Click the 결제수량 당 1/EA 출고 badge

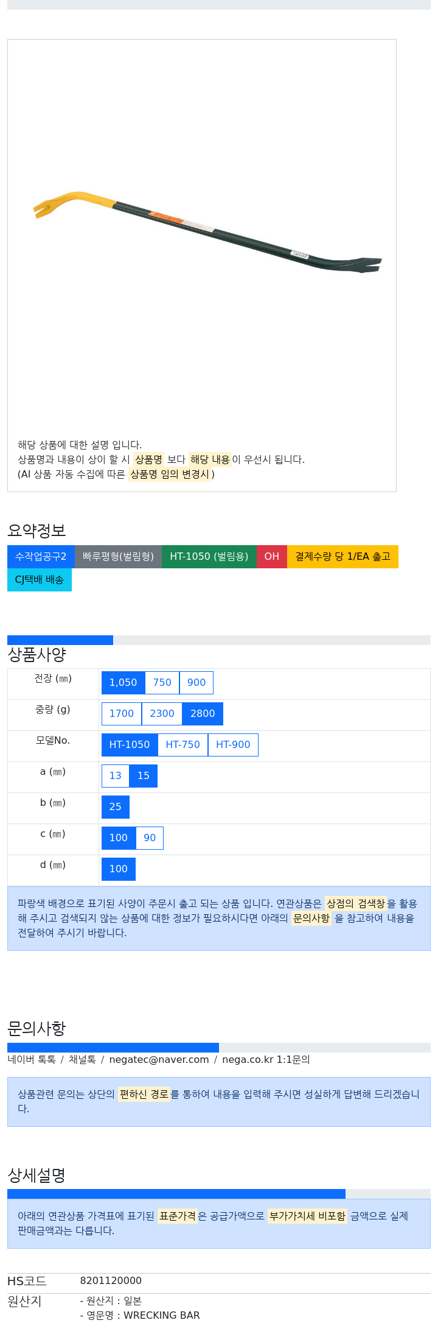tap(342, 557)
